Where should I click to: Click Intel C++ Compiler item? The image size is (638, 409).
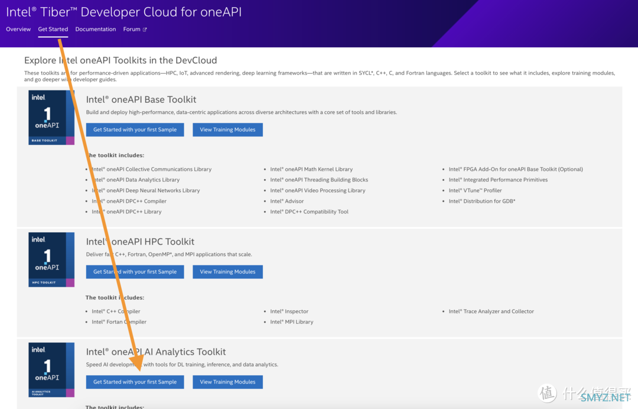click(x=116, y=311)
